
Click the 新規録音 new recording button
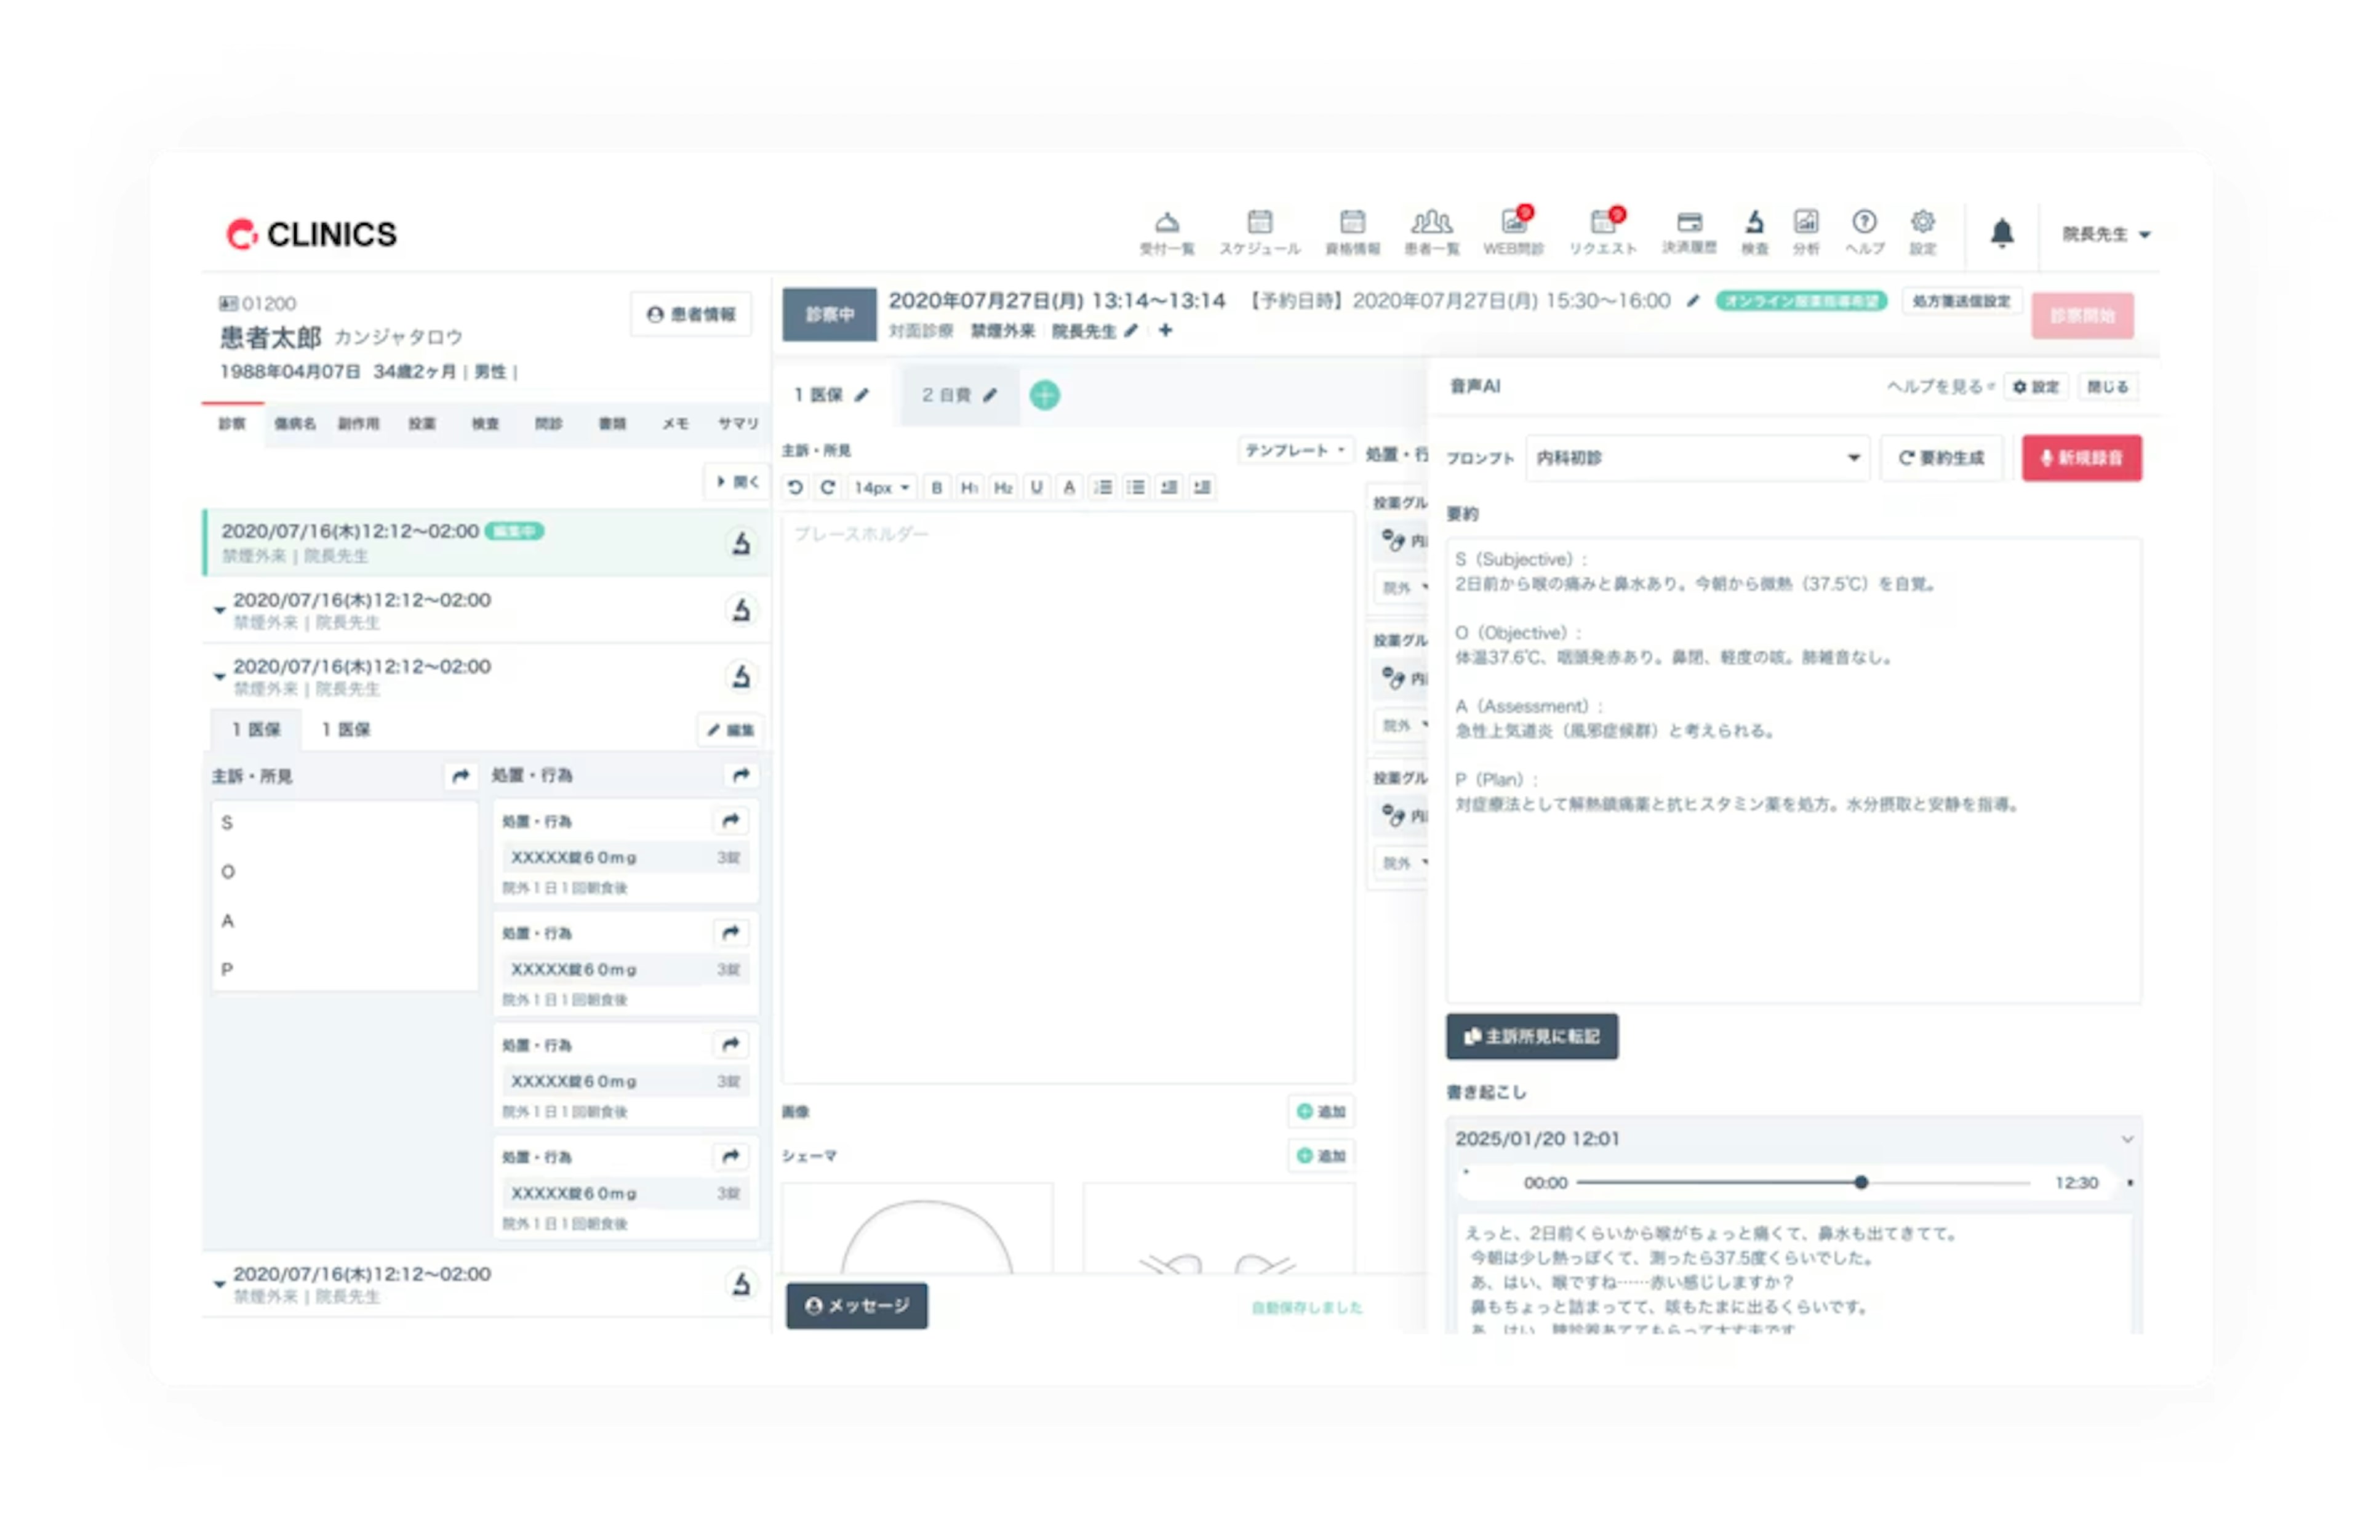click(2081, 458)
